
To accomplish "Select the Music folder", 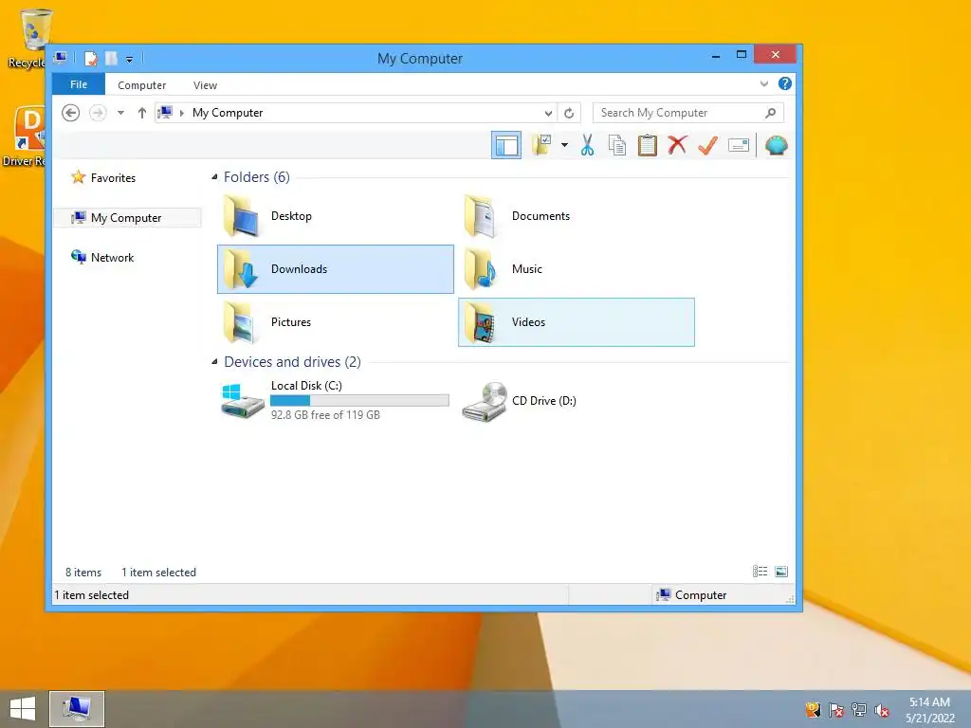I will (576, 268).
